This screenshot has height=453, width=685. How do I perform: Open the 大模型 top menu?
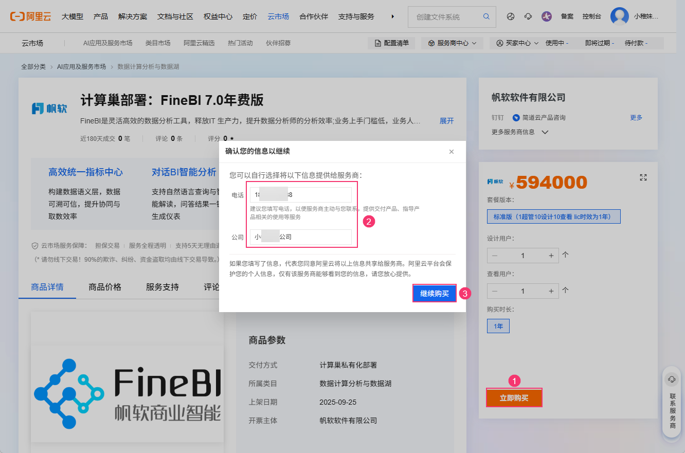pos(73,16)
